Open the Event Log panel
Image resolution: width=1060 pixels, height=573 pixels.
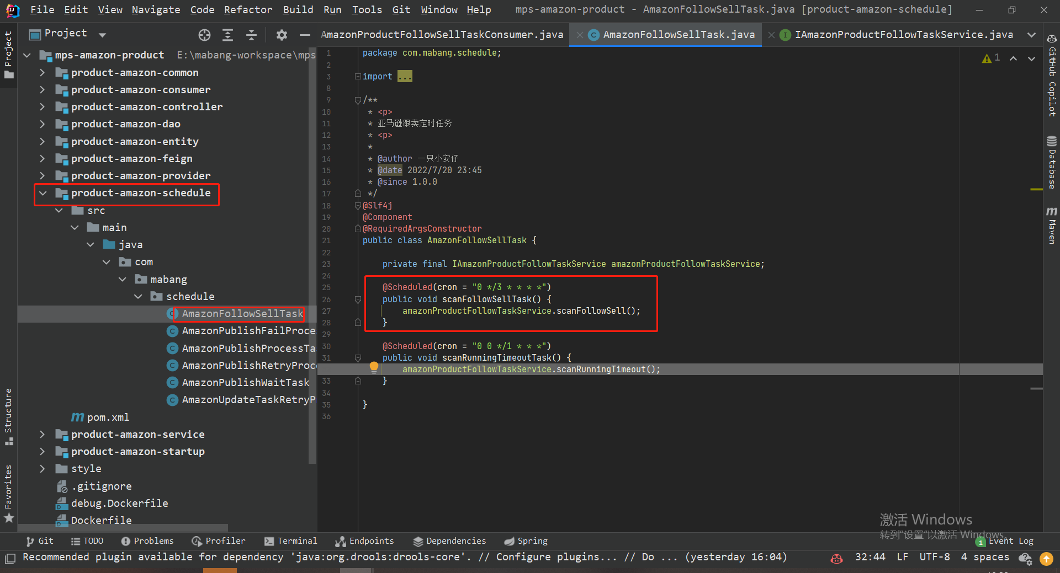(x=1010, y=541)
